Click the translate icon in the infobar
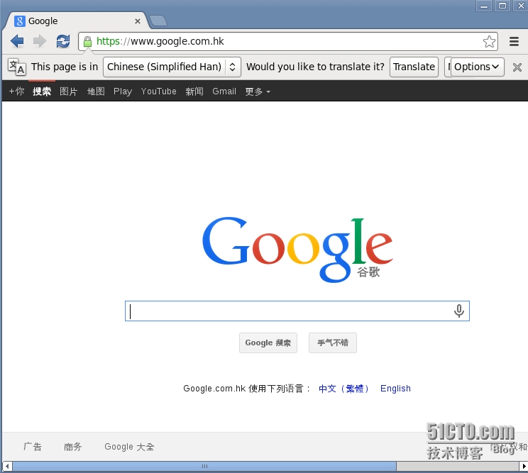Screen dimensions: 528x473 (17, 67)
